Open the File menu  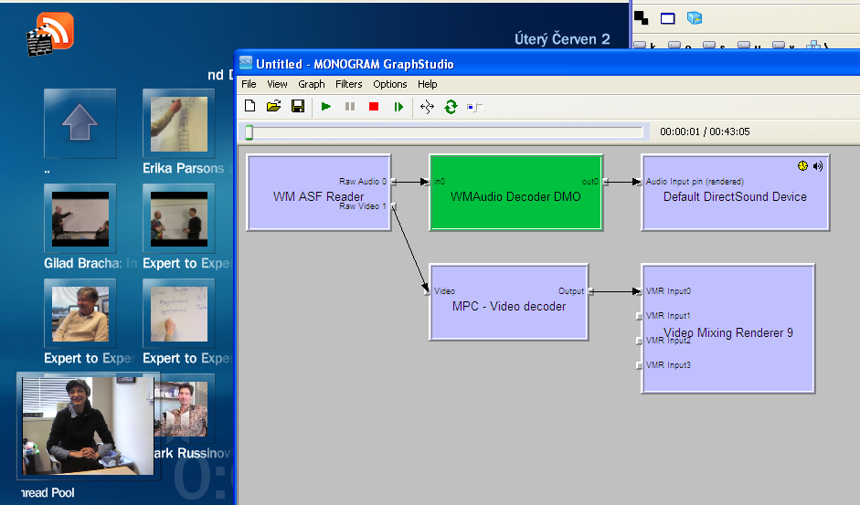tap(249, 84)
